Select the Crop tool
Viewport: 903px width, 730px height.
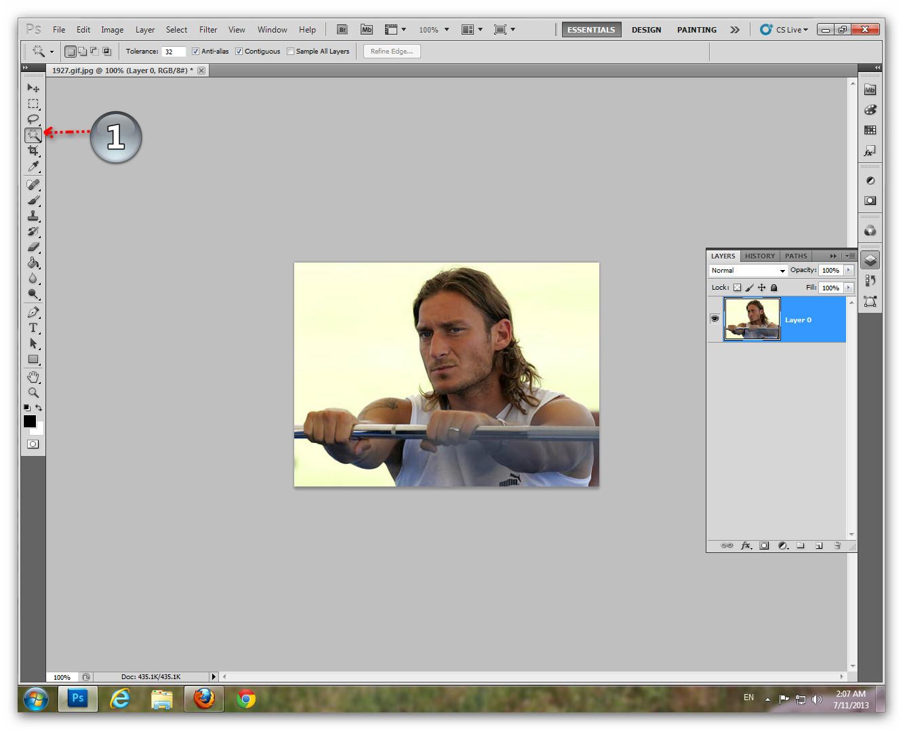click(33, 151)
